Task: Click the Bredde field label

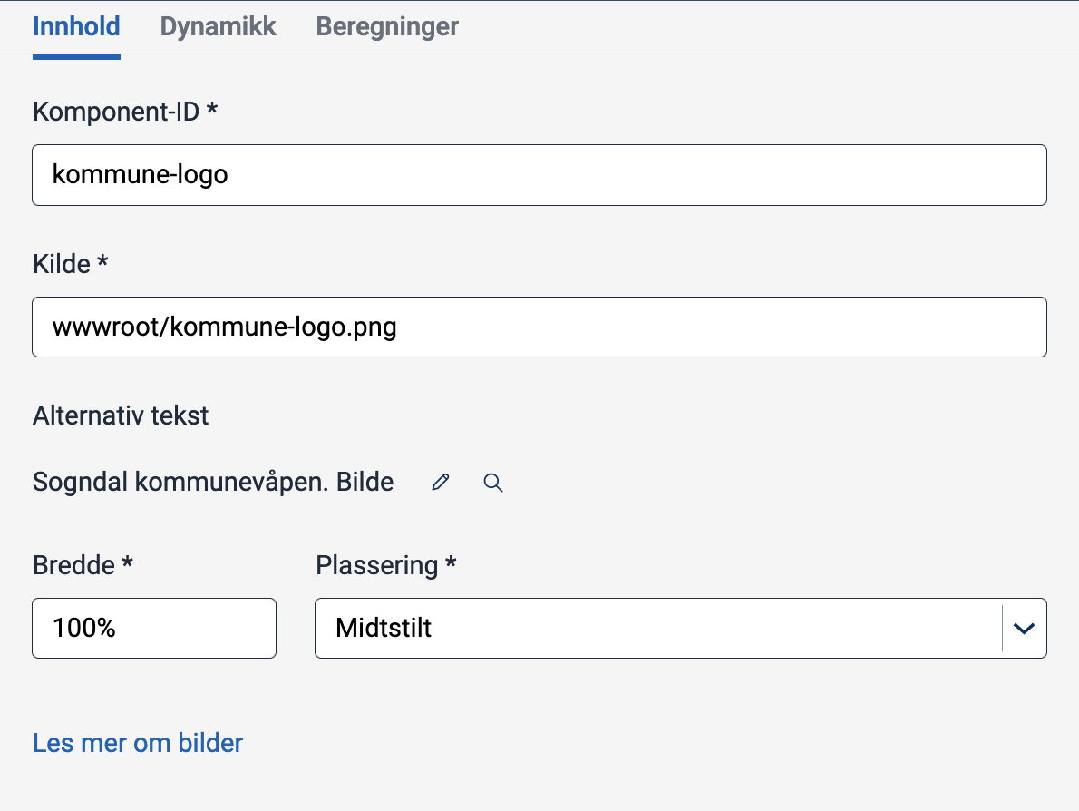Action: coord(73,565)
